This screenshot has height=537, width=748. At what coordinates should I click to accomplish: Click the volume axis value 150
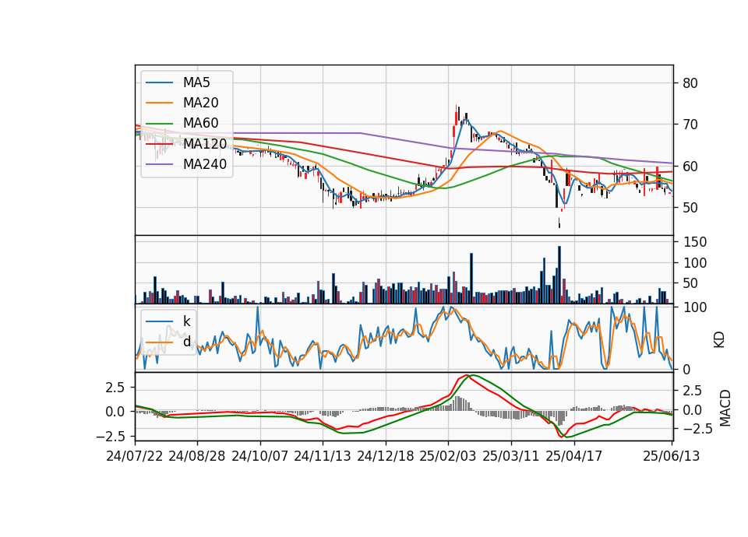694,242
